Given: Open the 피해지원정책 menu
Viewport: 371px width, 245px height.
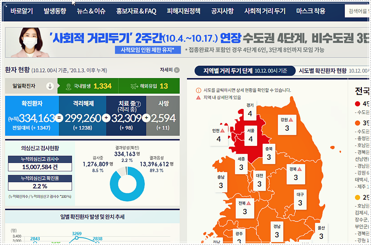Looking at the screenshot, I should pos(184,11).
